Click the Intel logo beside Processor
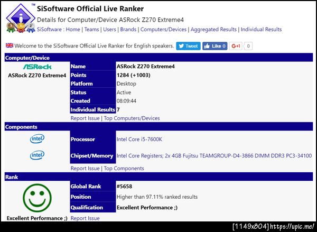The width and height of the screenshot is (317, 232). pos(37,139)
